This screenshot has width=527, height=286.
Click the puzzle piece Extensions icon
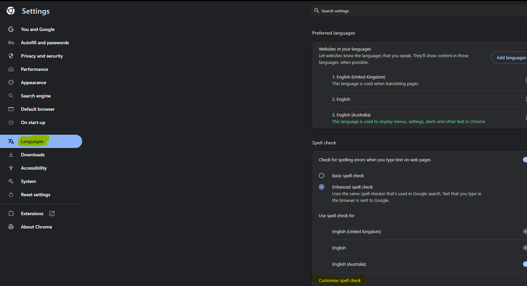11,214
